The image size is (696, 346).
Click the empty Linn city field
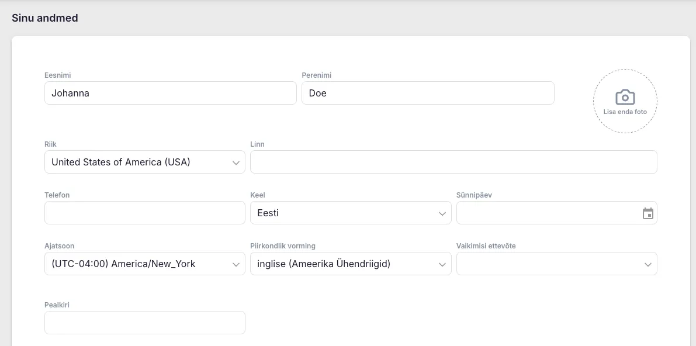pos(453,162)
